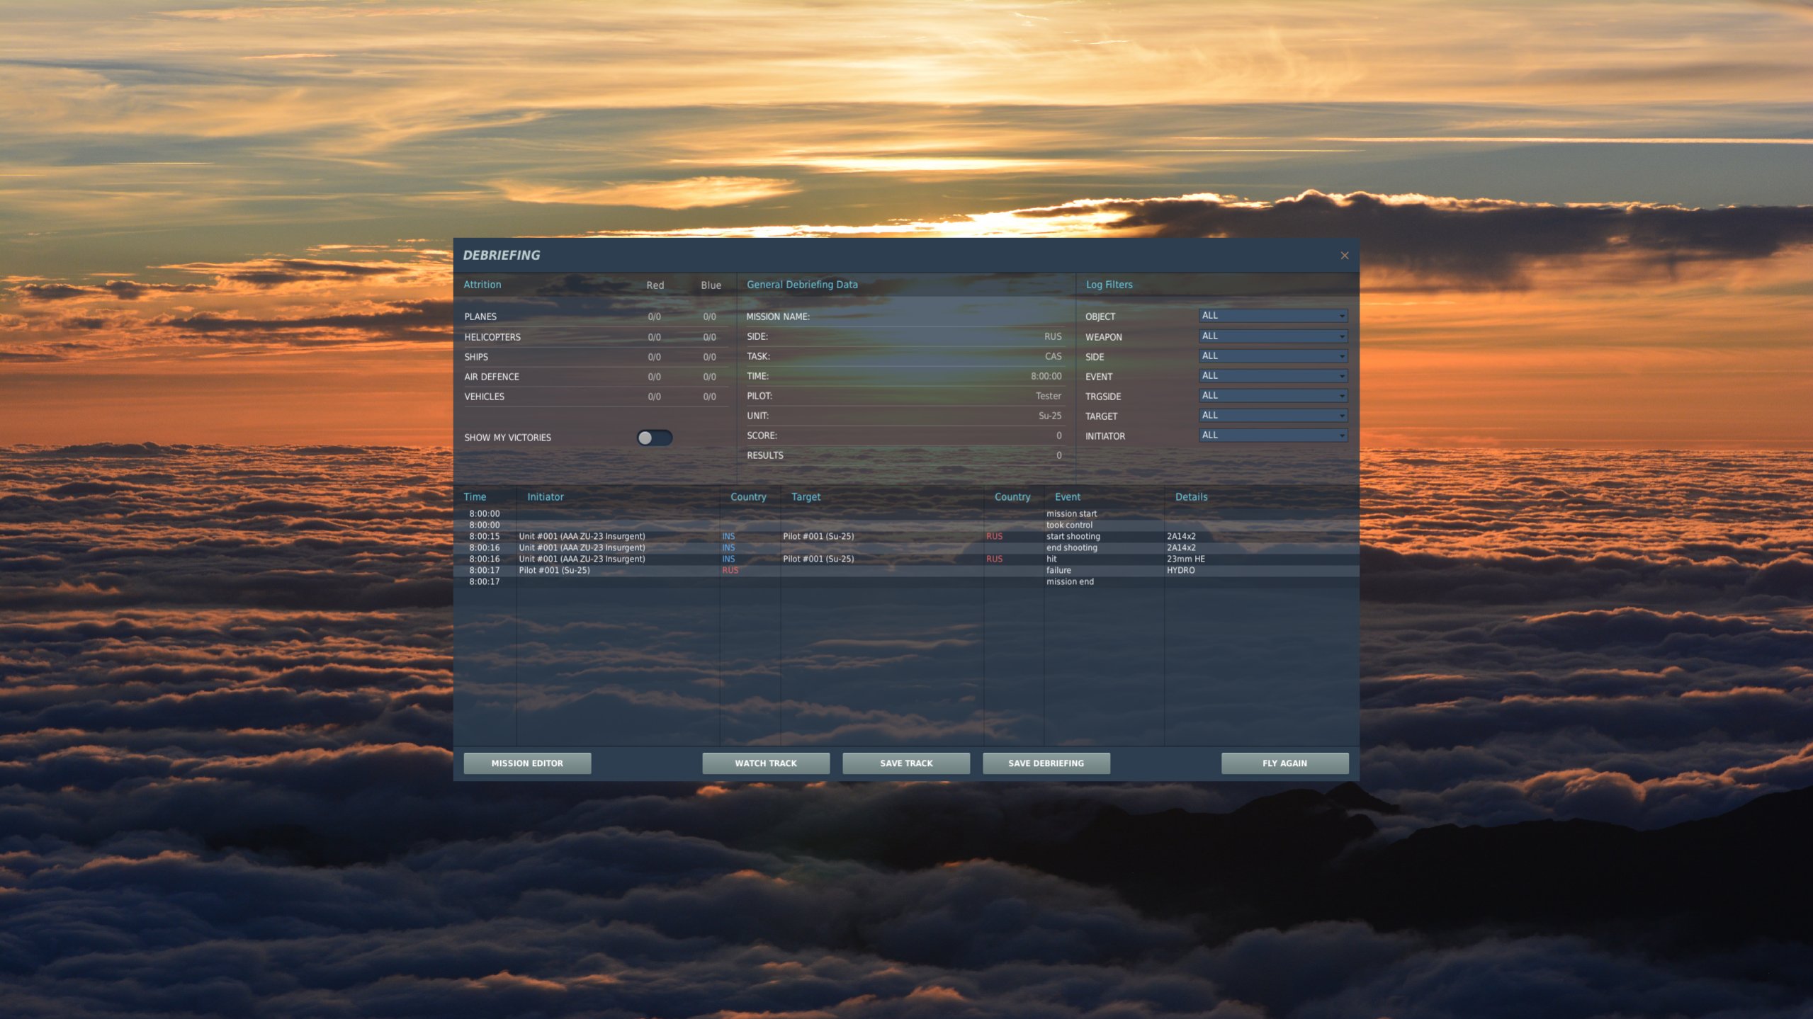Viewport: 1813px width, 1019px height.
Task: Click the Red attrition column header
Action: coord(655,285)
